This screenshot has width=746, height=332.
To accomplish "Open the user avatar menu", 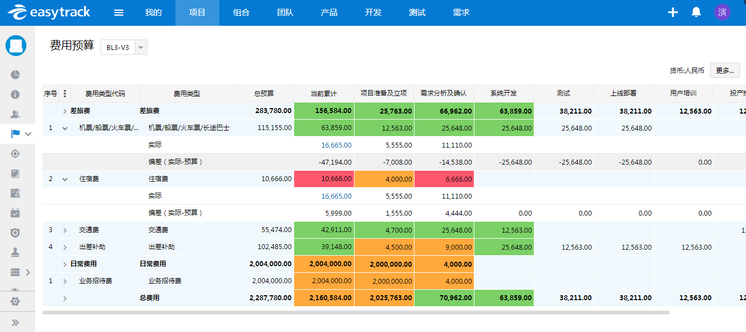I will [x=722, y=12].
